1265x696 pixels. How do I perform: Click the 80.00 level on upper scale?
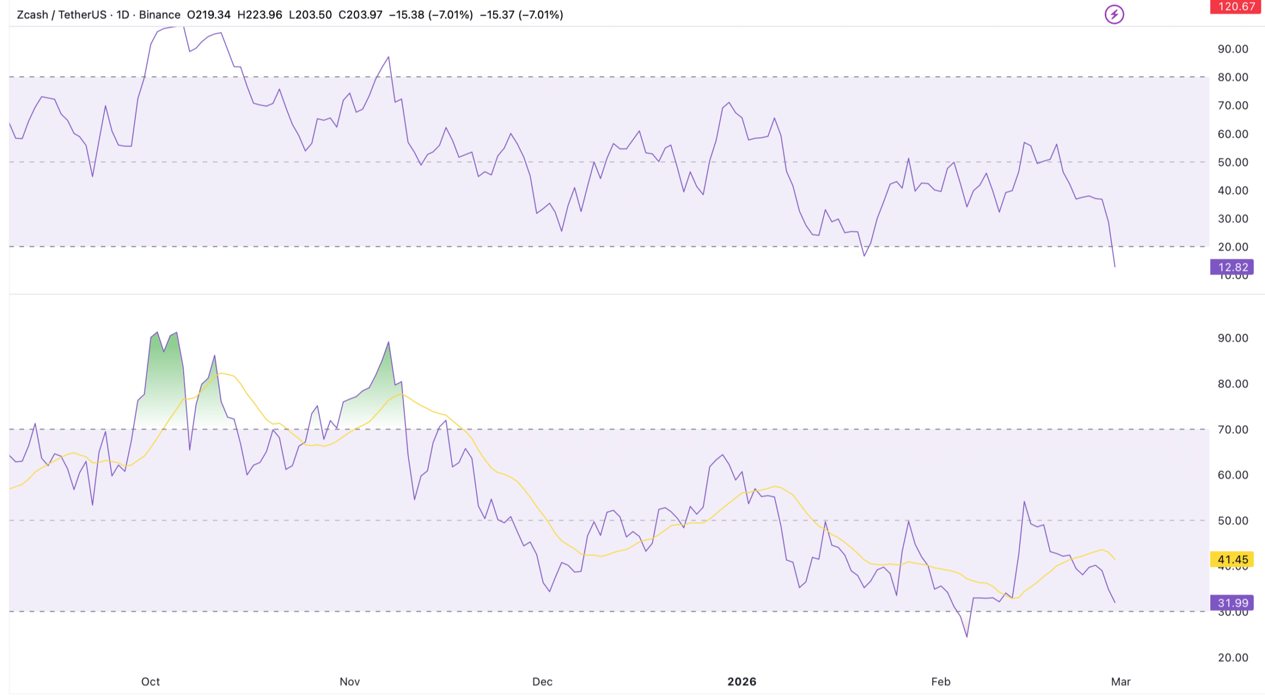[x=1232, y=77]
